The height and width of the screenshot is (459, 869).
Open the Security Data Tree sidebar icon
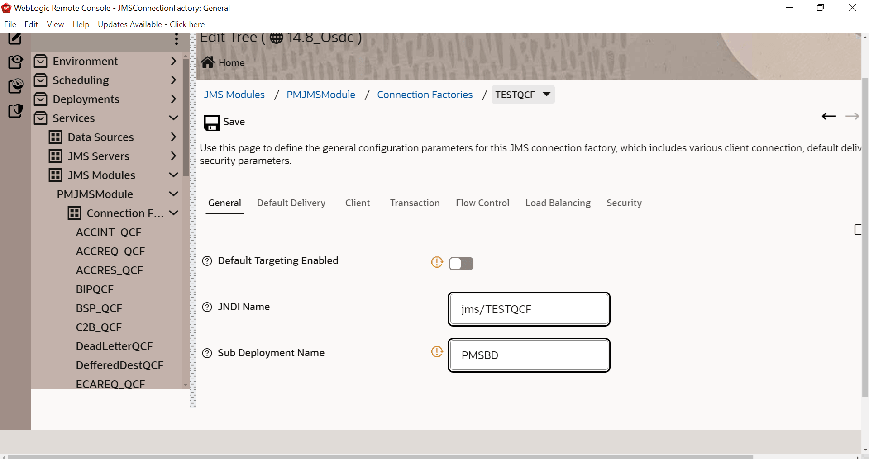(x=15, y=110)
